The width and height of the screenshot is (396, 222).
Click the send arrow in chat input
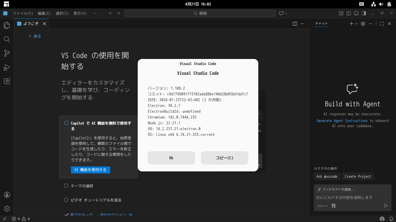(386, 206)
